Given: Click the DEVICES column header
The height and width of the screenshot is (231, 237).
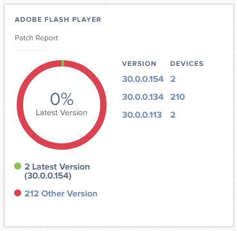Looking at the screenshot, I should tap(187, 63).
